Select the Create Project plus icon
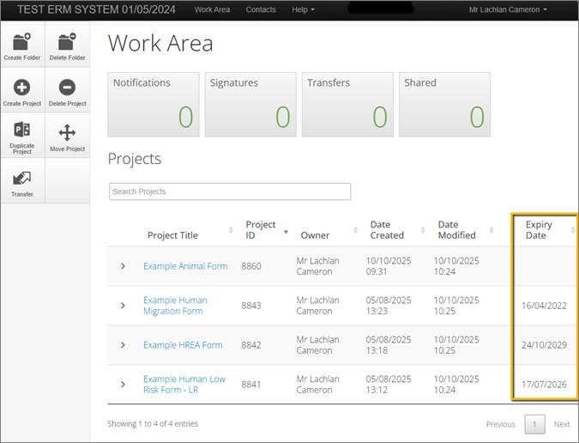The height and width of the screenshot is (443, 579). (22, 88)
